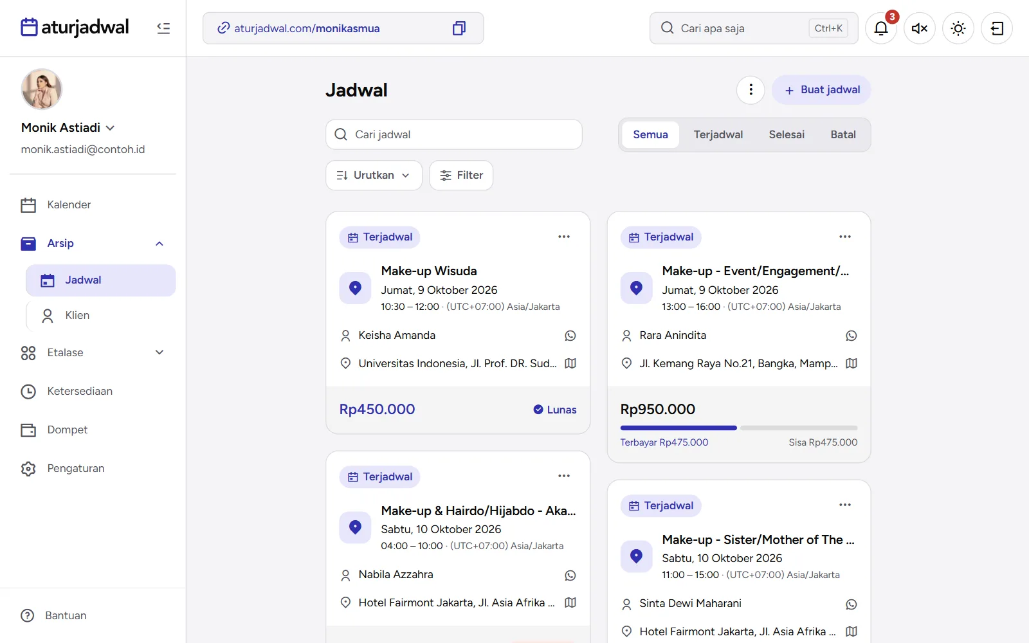This screenshot has height=643, width=1029.
Task: Open Klien under Arsip
Action: point(101,316)
